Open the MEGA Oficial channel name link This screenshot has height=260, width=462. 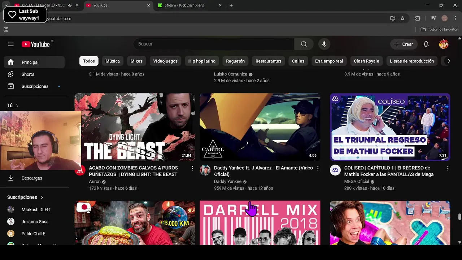pos(357,182)
